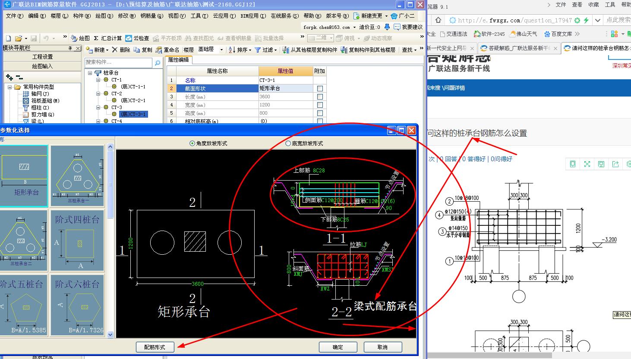The image size is (631, 359).
Task: Collapse the 桩承台 tree root
Action: point(90,73)
